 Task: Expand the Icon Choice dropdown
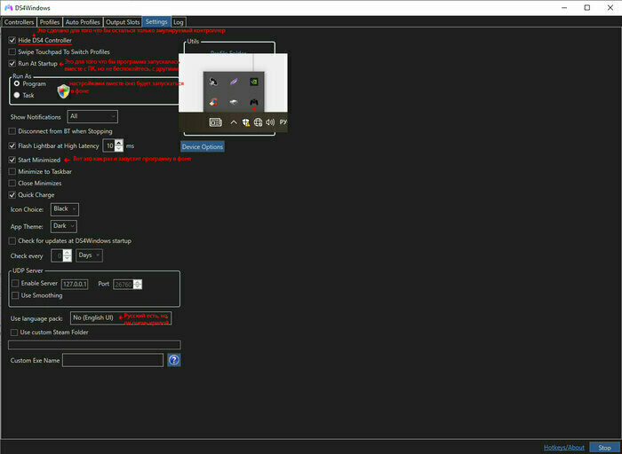[x=65, y=209]
